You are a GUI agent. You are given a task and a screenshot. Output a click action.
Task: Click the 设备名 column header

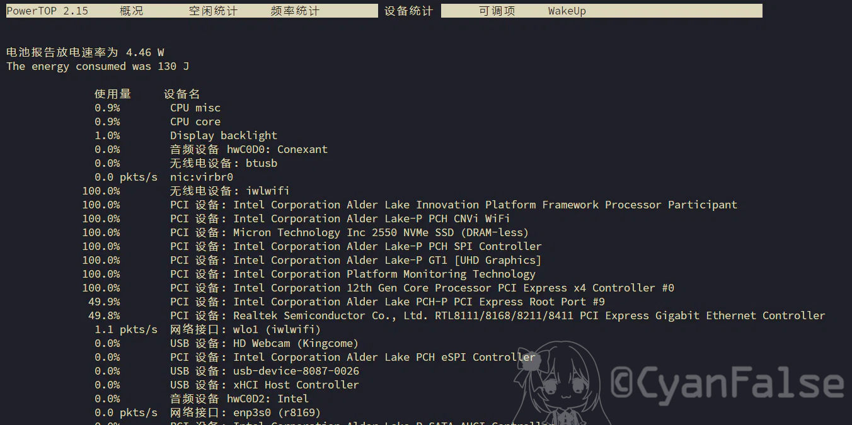point(181,94)
